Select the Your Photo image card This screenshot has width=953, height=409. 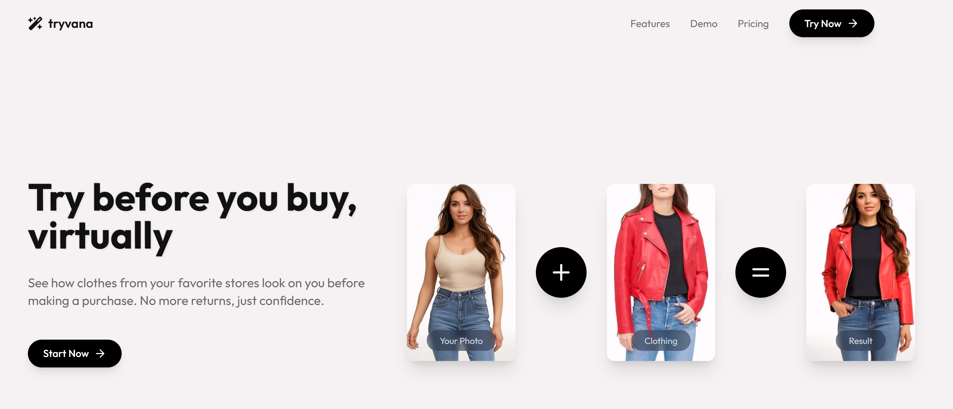point(461,272)
